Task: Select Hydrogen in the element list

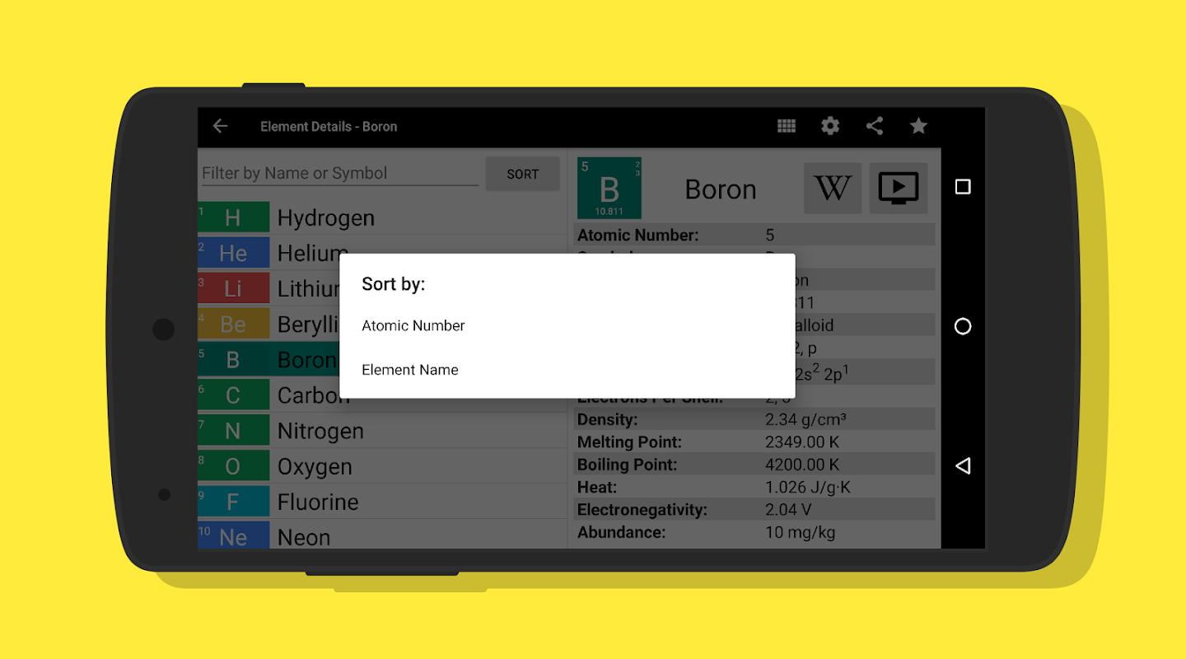Action: [382, 217]
